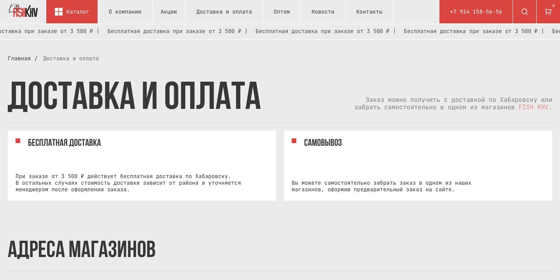
Task: Click the Адреса магазинов heading
Action: (x=82, y=249)
